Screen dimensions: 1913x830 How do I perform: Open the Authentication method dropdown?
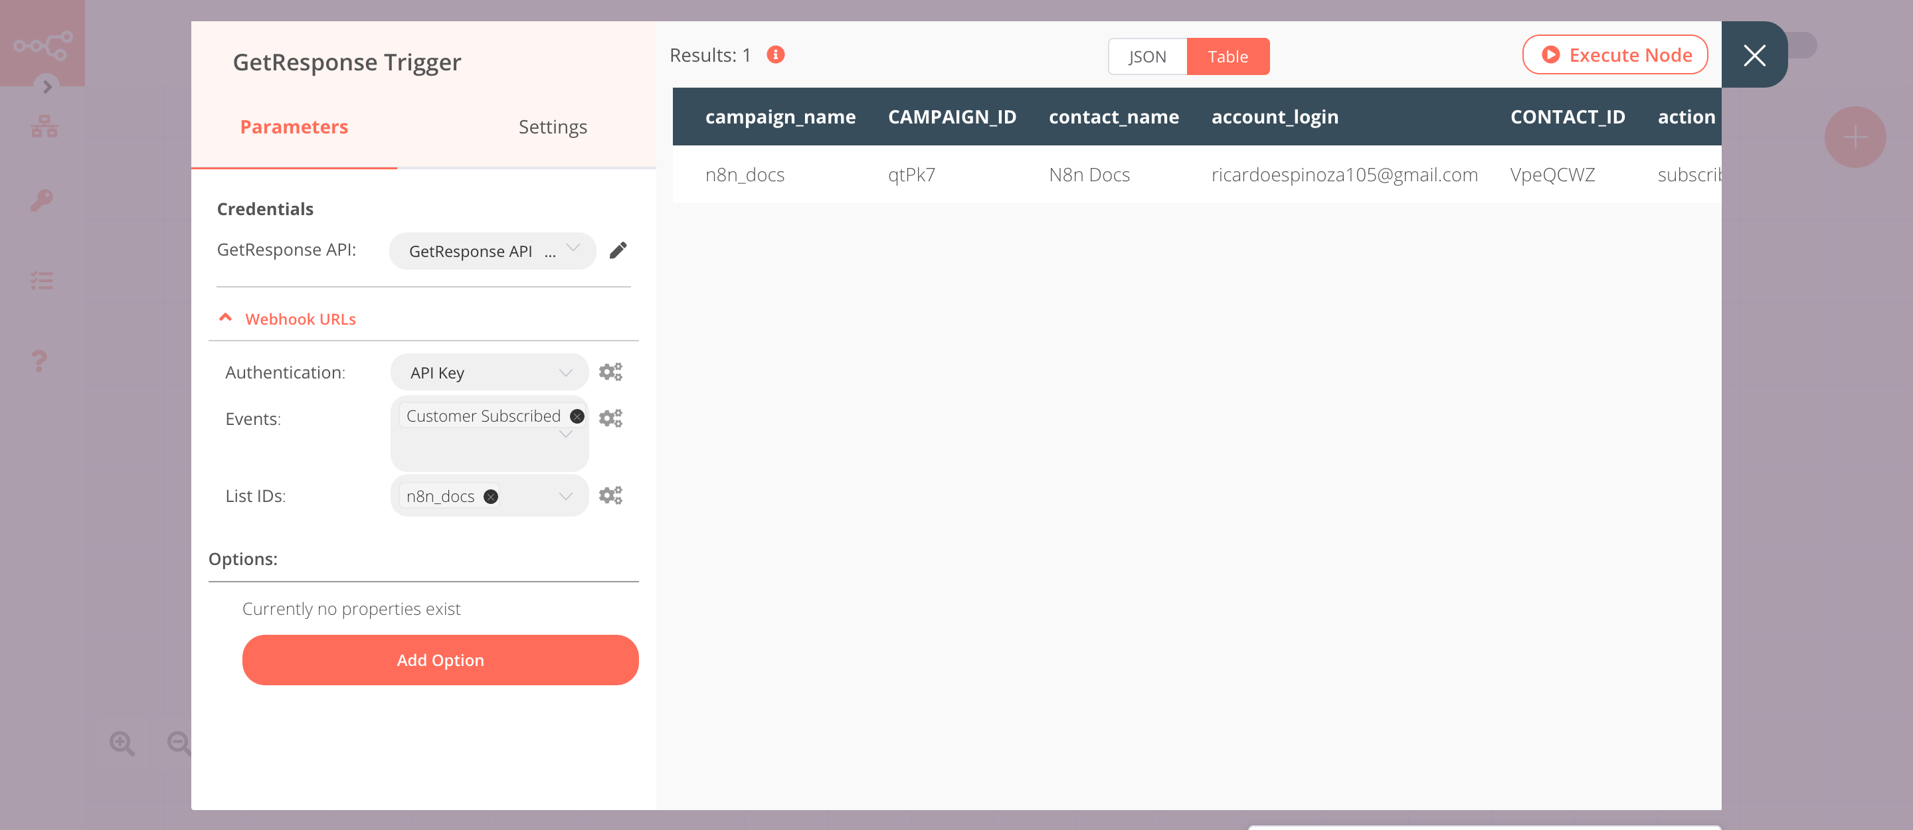(488, 372)
